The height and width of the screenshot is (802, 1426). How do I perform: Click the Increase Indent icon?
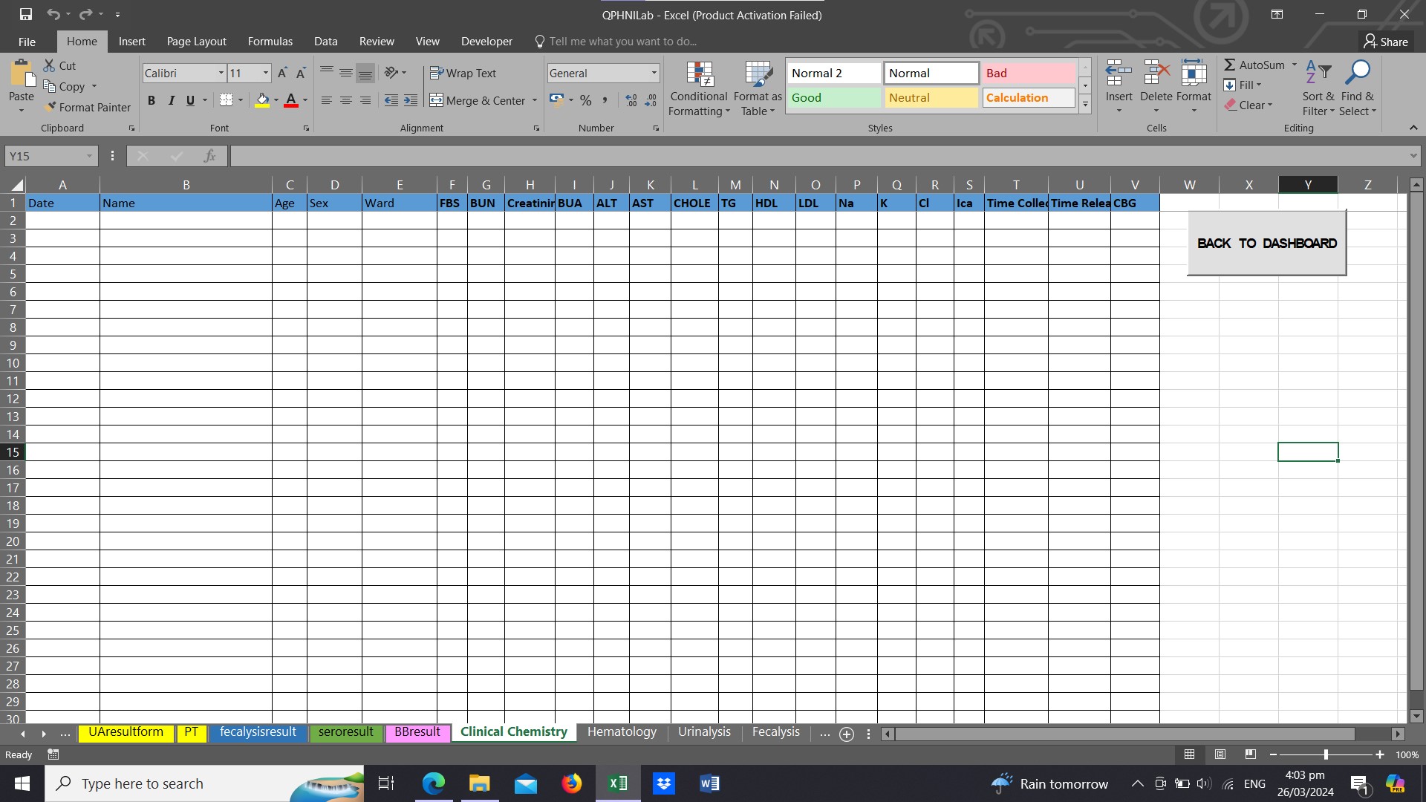click(411, 100)
